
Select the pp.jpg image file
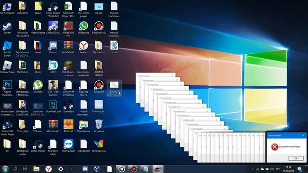click(x=99, y=8)
